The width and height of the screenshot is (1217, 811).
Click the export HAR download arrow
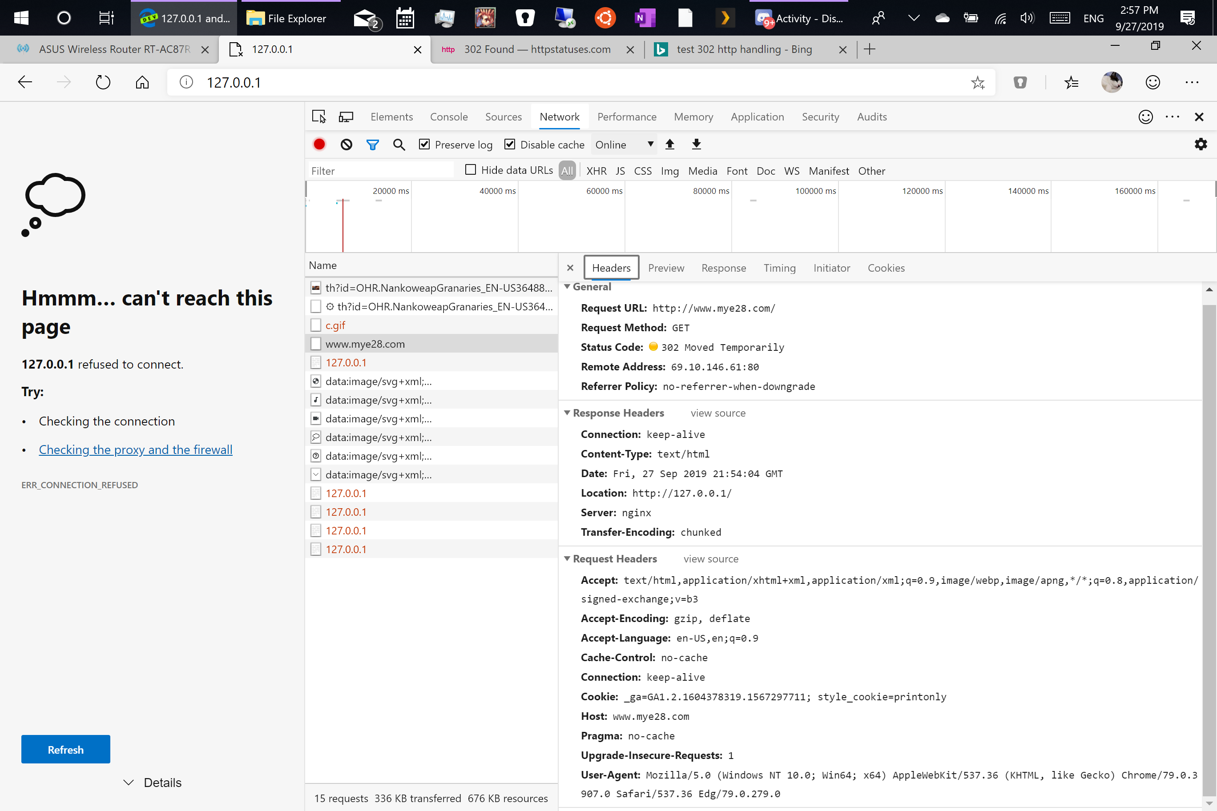point(697,145)
